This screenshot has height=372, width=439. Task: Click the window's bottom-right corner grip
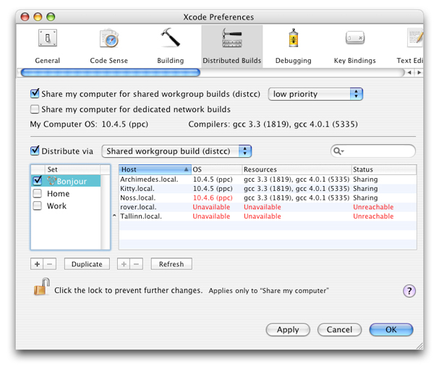click(419, 346)
